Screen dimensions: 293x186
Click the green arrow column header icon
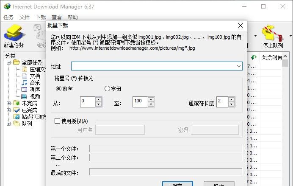pyautogui.click(x=254, y=57)
